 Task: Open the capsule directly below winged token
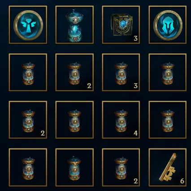pyautogui.click(x=28, y=73)
